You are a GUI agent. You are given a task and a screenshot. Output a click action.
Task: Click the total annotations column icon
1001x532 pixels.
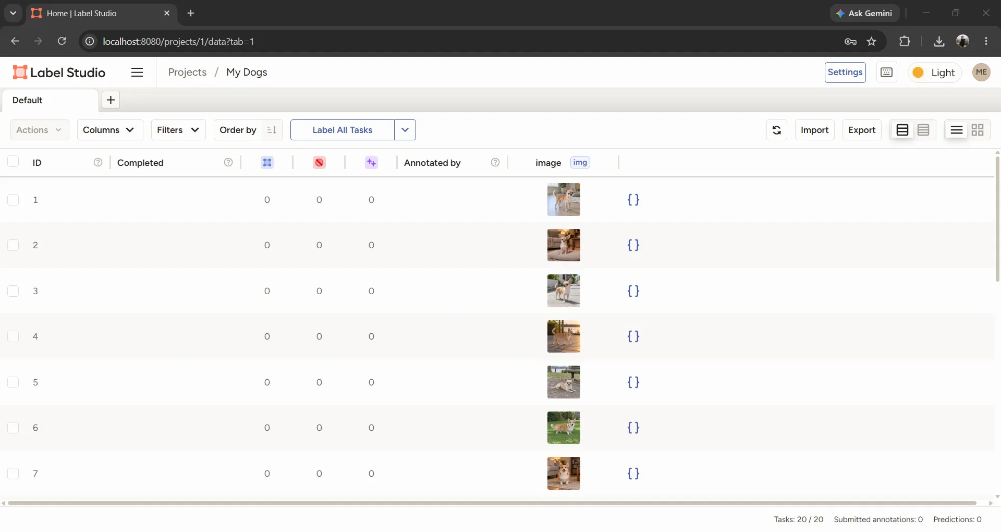[x=267, y=163]
